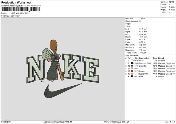Select the Machine value Tajima
This screenshot has width=176, height=124.
[142, 18]
